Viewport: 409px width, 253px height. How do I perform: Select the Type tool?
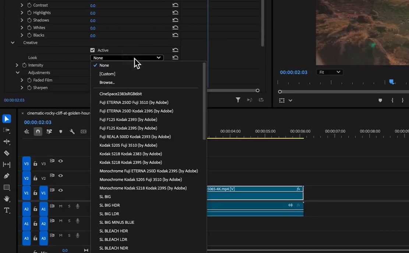pyautogui.click(x=7, y=210)
